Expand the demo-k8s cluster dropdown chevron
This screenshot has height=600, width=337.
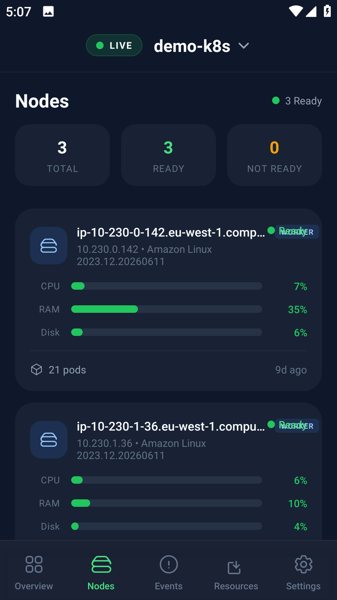pos(244,46)
